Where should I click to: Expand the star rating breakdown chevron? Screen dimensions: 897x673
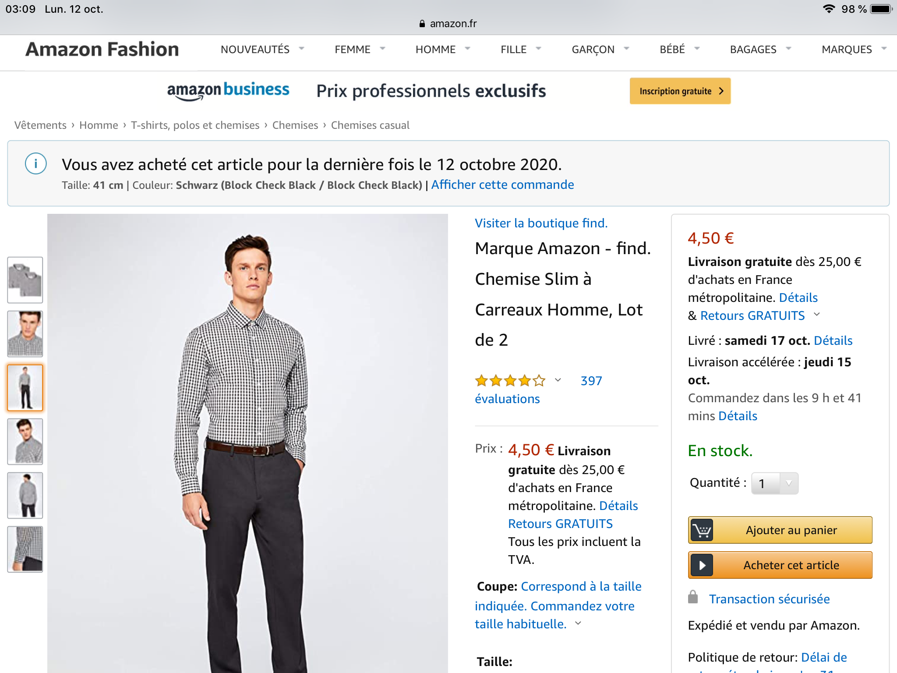point(558,380)
